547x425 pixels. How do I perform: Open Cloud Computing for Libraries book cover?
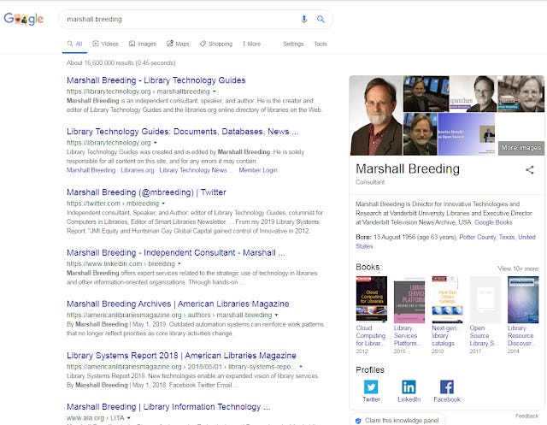[372, 298]
